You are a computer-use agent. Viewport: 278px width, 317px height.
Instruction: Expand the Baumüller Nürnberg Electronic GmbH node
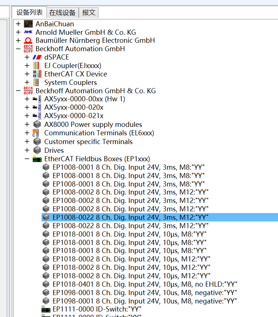18,41
